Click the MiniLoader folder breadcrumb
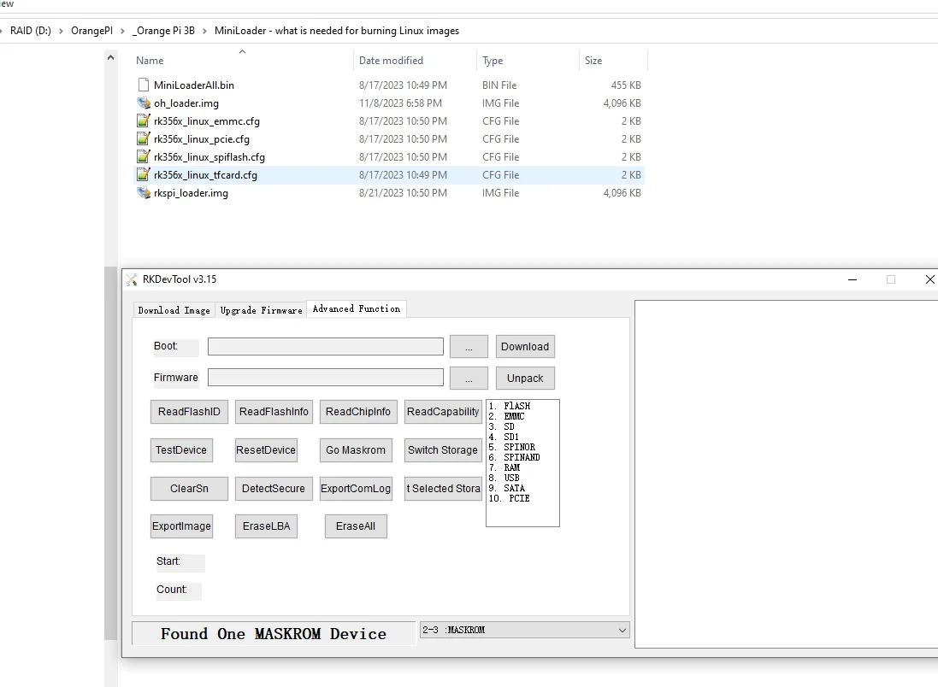The height and width of the screenshot is (687, 938). tap(337, 31)
